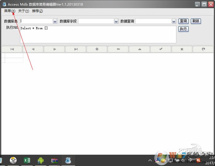This screenshot has height=166, width=215.
Task: Open the Android app taskbar icon
Action: click(41, 160)
